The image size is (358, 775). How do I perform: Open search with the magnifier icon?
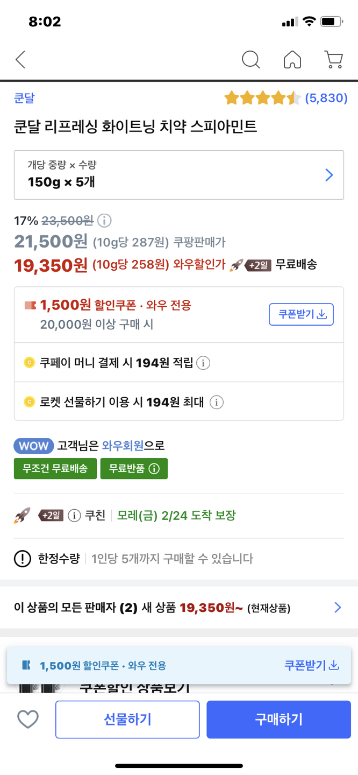pyautogui.click(x=250, y=60)
